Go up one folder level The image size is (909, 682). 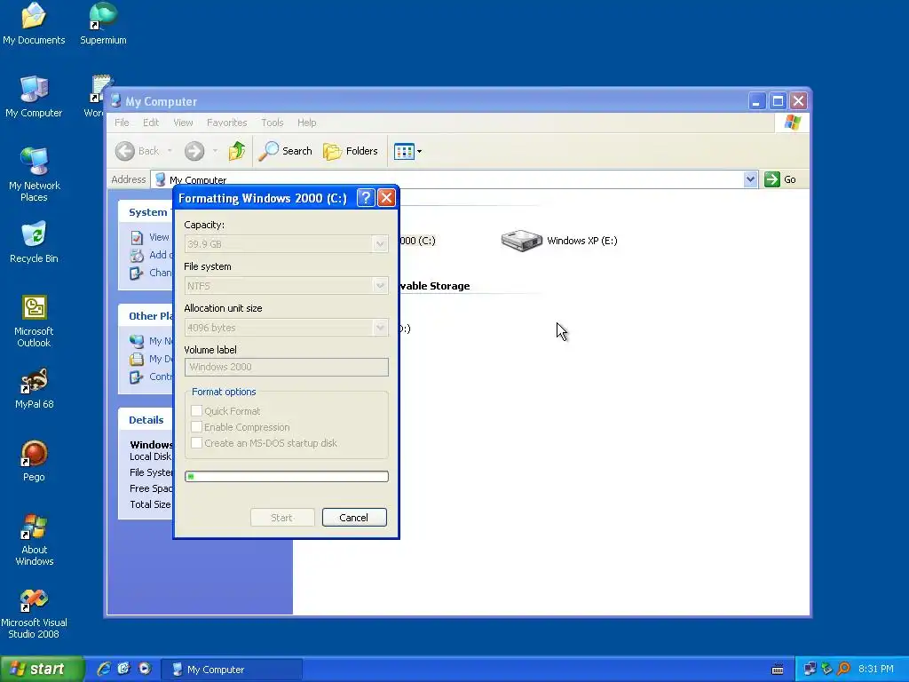236,151
